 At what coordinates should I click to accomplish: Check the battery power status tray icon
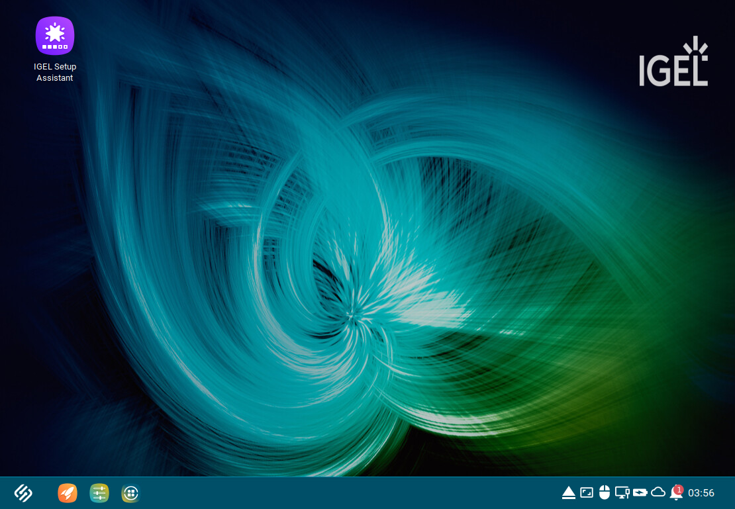[640, 492]
